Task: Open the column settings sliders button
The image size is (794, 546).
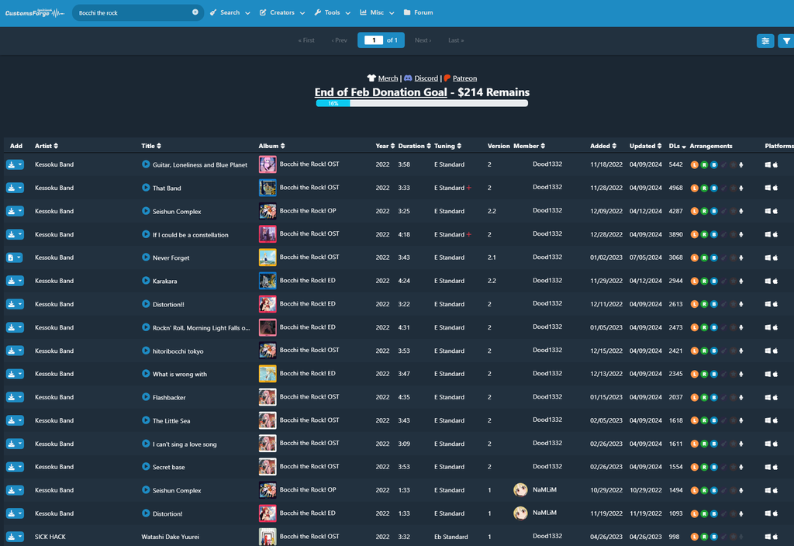Action: [x=765, y=41]
